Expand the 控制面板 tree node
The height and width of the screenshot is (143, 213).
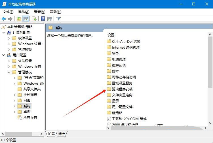pos(14,95)
